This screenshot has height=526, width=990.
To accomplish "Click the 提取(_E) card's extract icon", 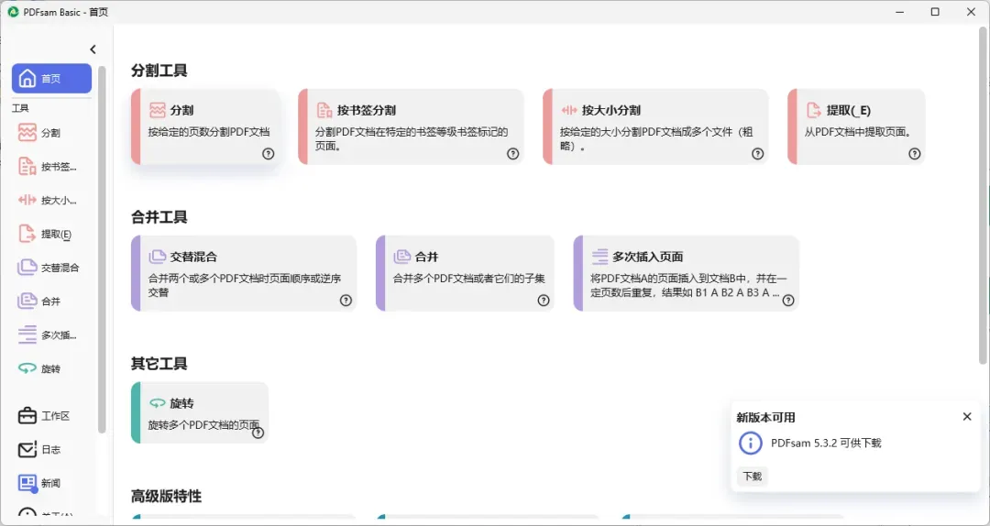I will click(x=814, y=111).
